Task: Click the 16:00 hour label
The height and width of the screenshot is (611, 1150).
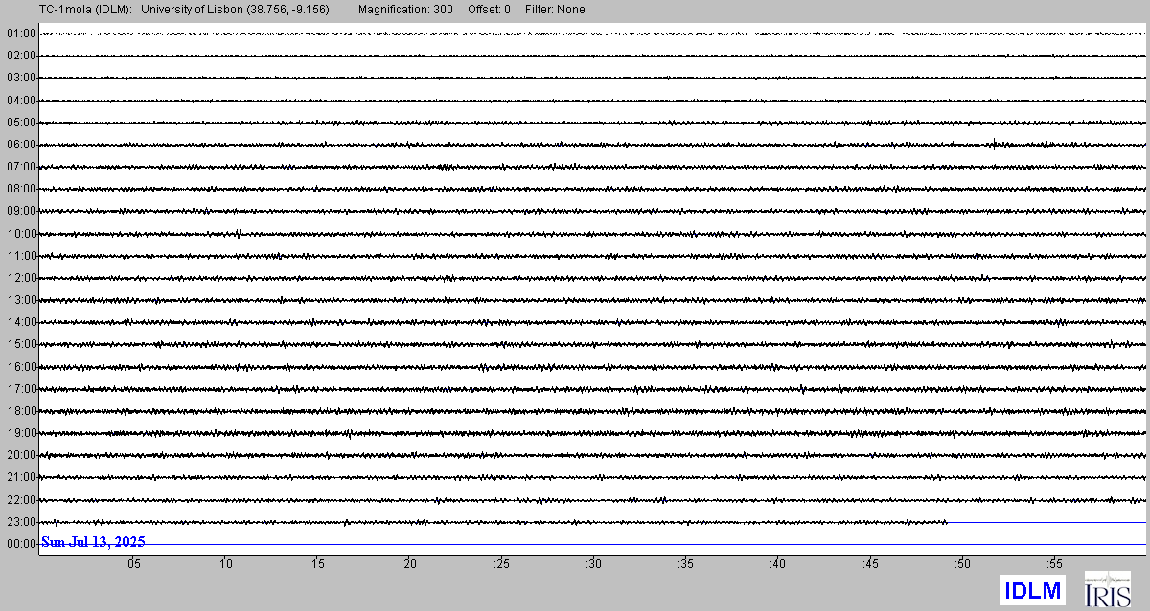Action: tap(21, 367)
